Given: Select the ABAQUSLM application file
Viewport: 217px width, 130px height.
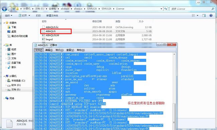Looking at the screenshot, I should tap(52, 35).
